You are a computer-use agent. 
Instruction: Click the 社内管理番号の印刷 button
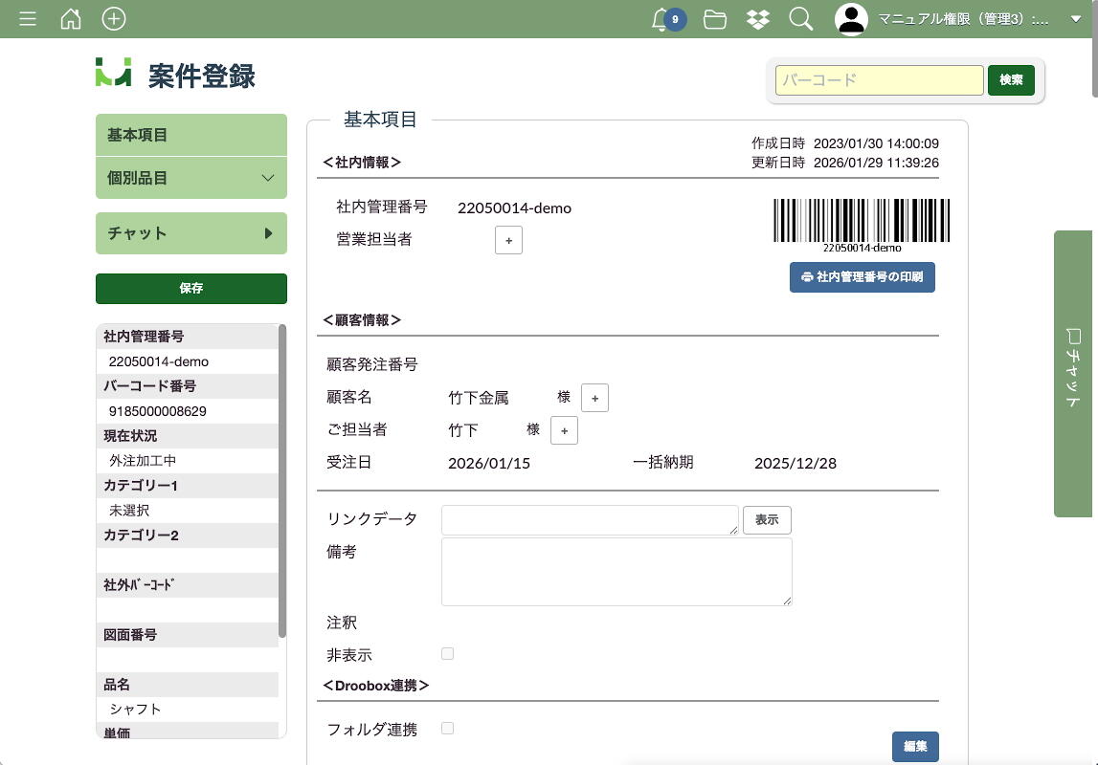[x=862, y=277]
